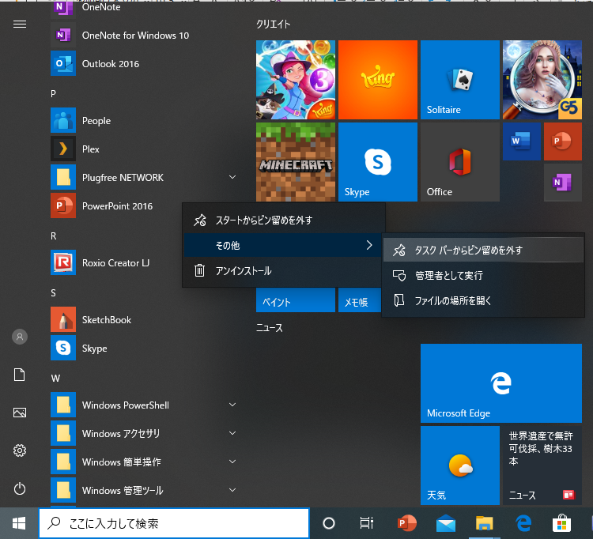Expand the Windows PowerShell folder
The width and height of the screenshot is (593, 539).
(x=232, y=405)
